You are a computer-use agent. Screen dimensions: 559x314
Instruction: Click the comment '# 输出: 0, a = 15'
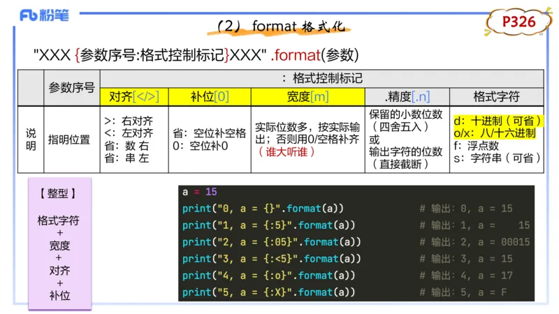coord(466,208)
